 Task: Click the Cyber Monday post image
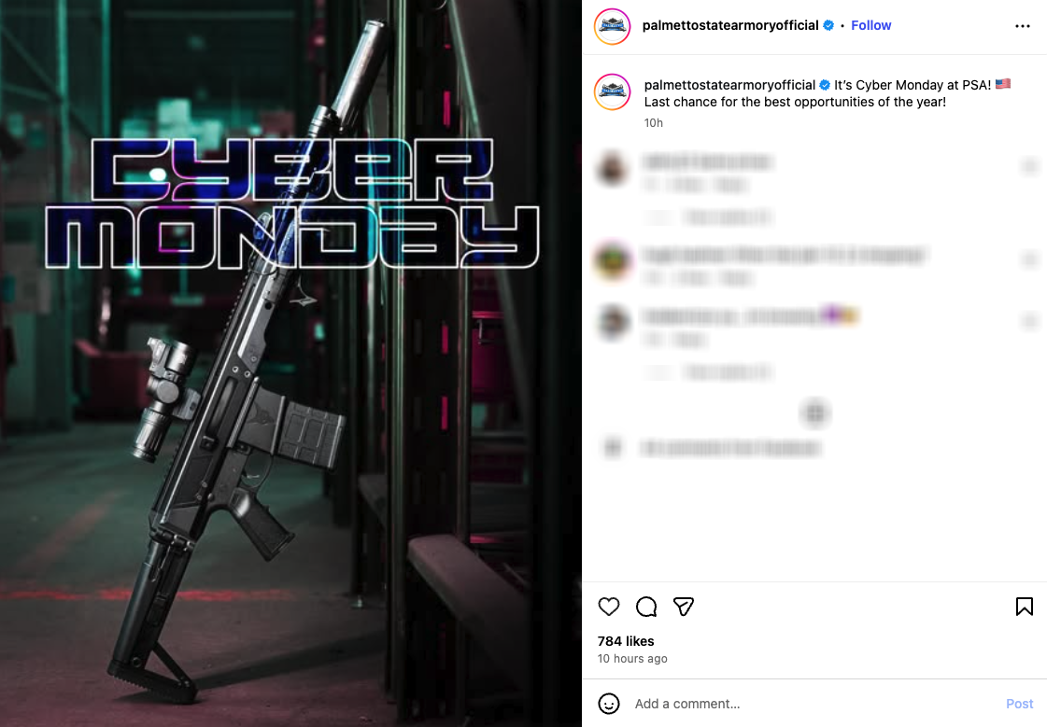pyautogui.click(x=290, y=364)
